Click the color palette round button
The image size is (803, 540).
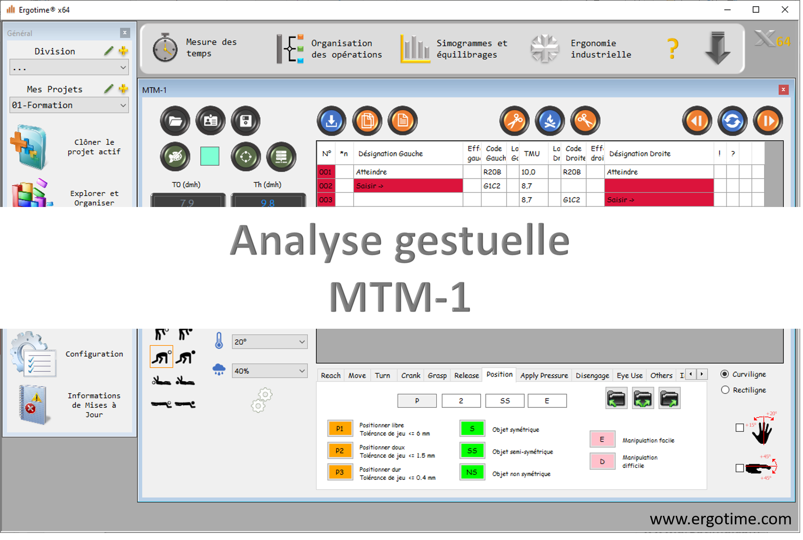[x=175, y=157]
